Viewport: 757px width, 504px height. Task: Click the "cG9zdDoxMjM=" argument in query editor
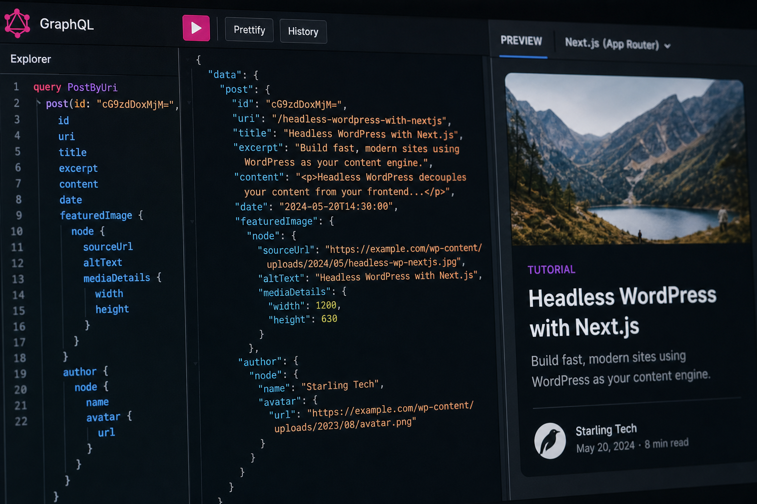click(x=135, y=104)
